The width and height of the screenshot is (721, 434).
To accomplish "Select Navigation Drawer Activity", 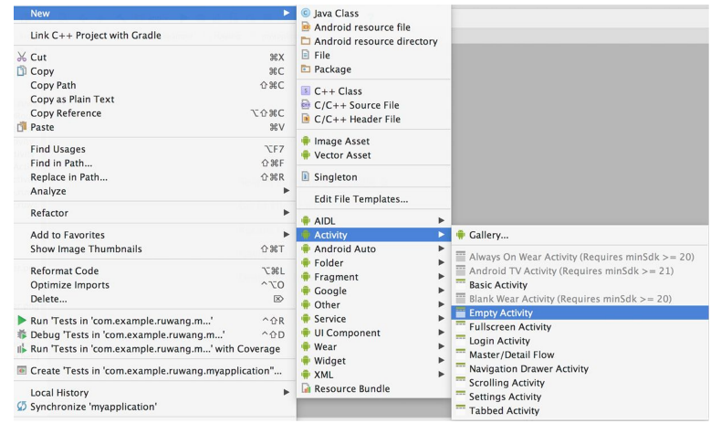I will coord(528,369).
